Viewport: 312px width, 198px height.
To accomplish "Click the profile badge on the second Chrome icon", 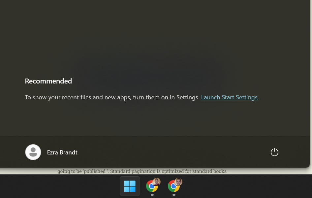I will 178,181.
